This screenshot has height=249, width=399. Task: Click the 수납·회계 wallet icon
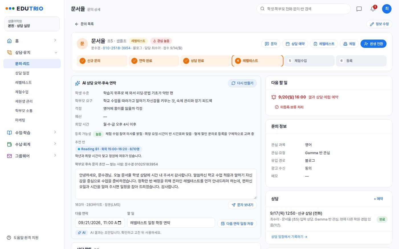(9, 144)
